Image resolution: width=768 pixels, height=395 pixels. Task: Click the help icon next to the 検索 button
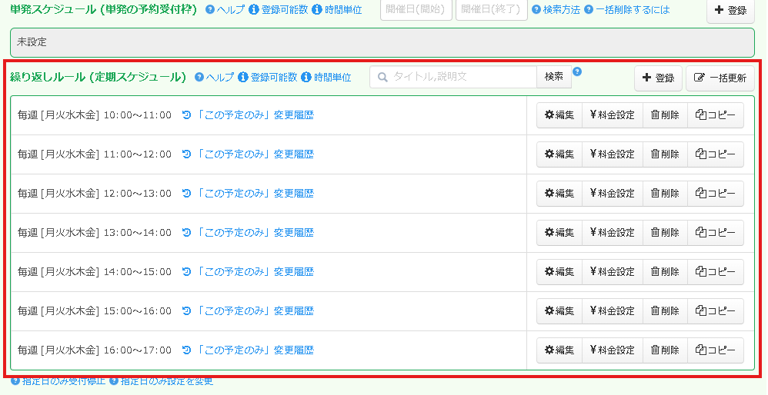(577, 71)
